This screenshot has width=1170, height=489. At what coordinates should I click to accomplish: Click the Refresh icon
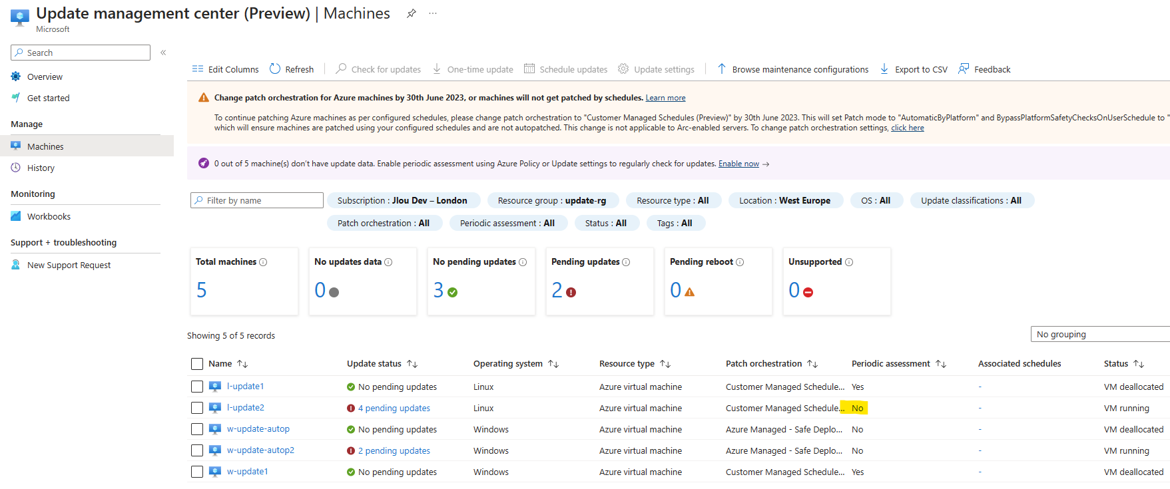[275, 69]
